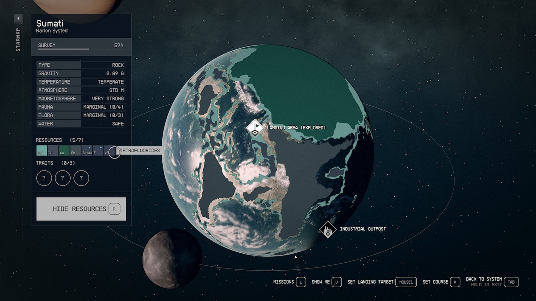Click the Back to System TAB prompt
The image size is (536, 301).
[512, 282]
